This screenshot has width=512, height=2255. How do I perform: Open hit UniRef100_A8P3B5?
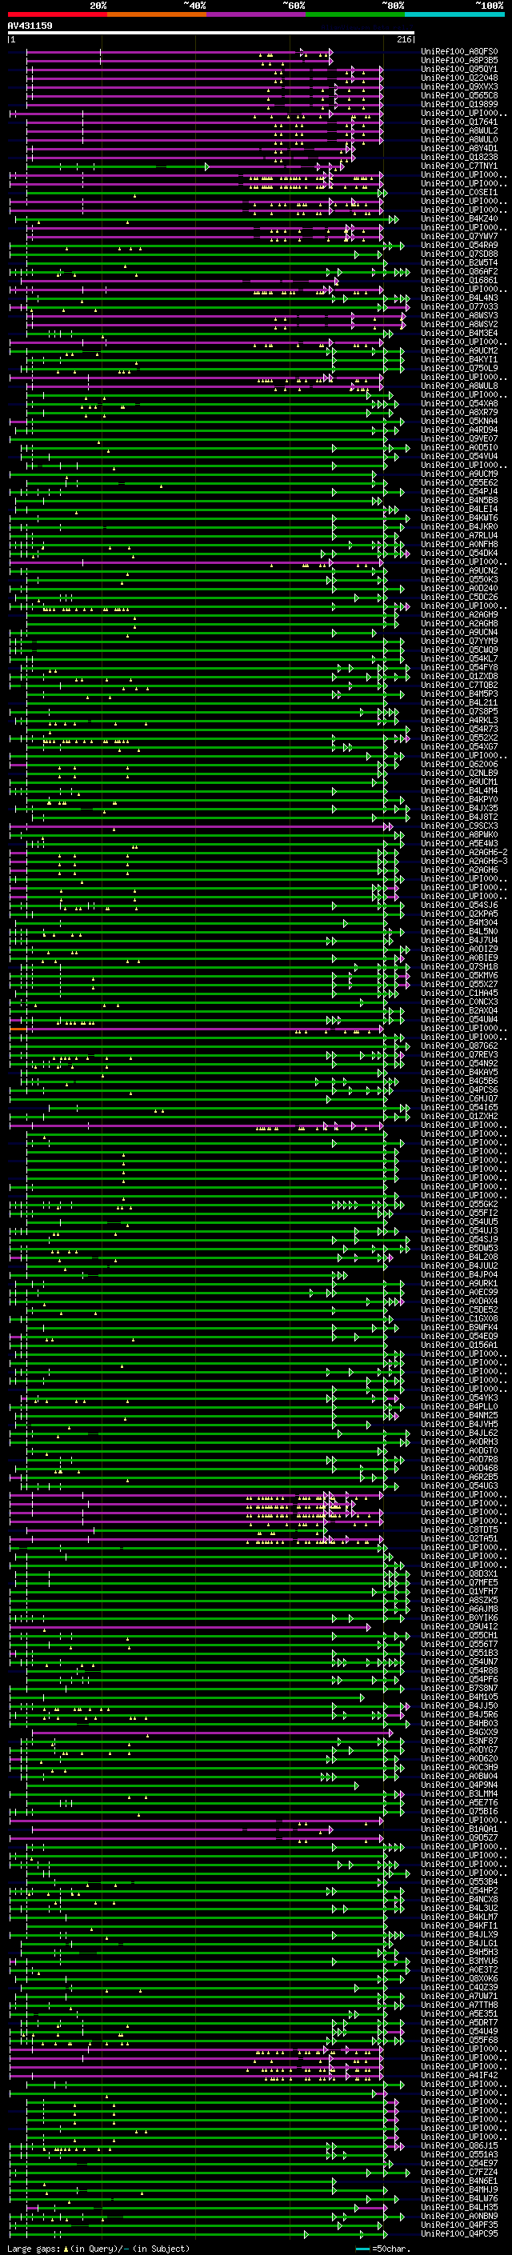(459, 61)
